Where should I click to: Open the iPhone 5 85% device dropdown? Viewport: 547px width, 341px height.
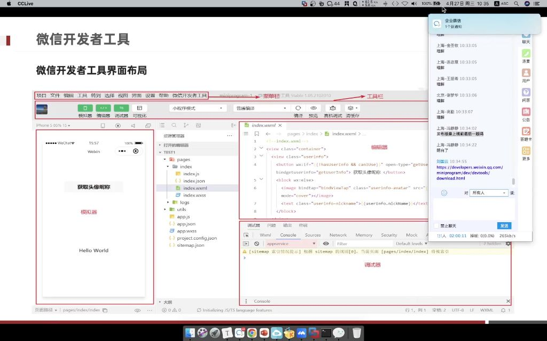tap(53, 125)
